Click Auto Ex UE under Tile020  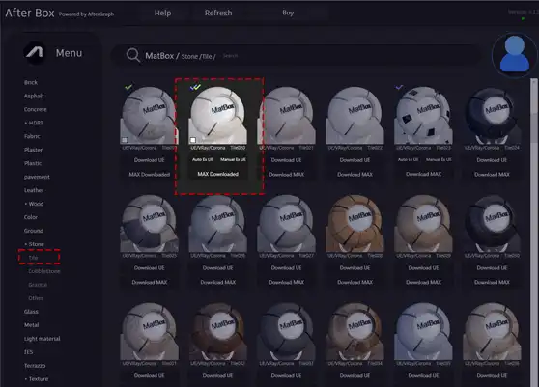click(203, 159)
